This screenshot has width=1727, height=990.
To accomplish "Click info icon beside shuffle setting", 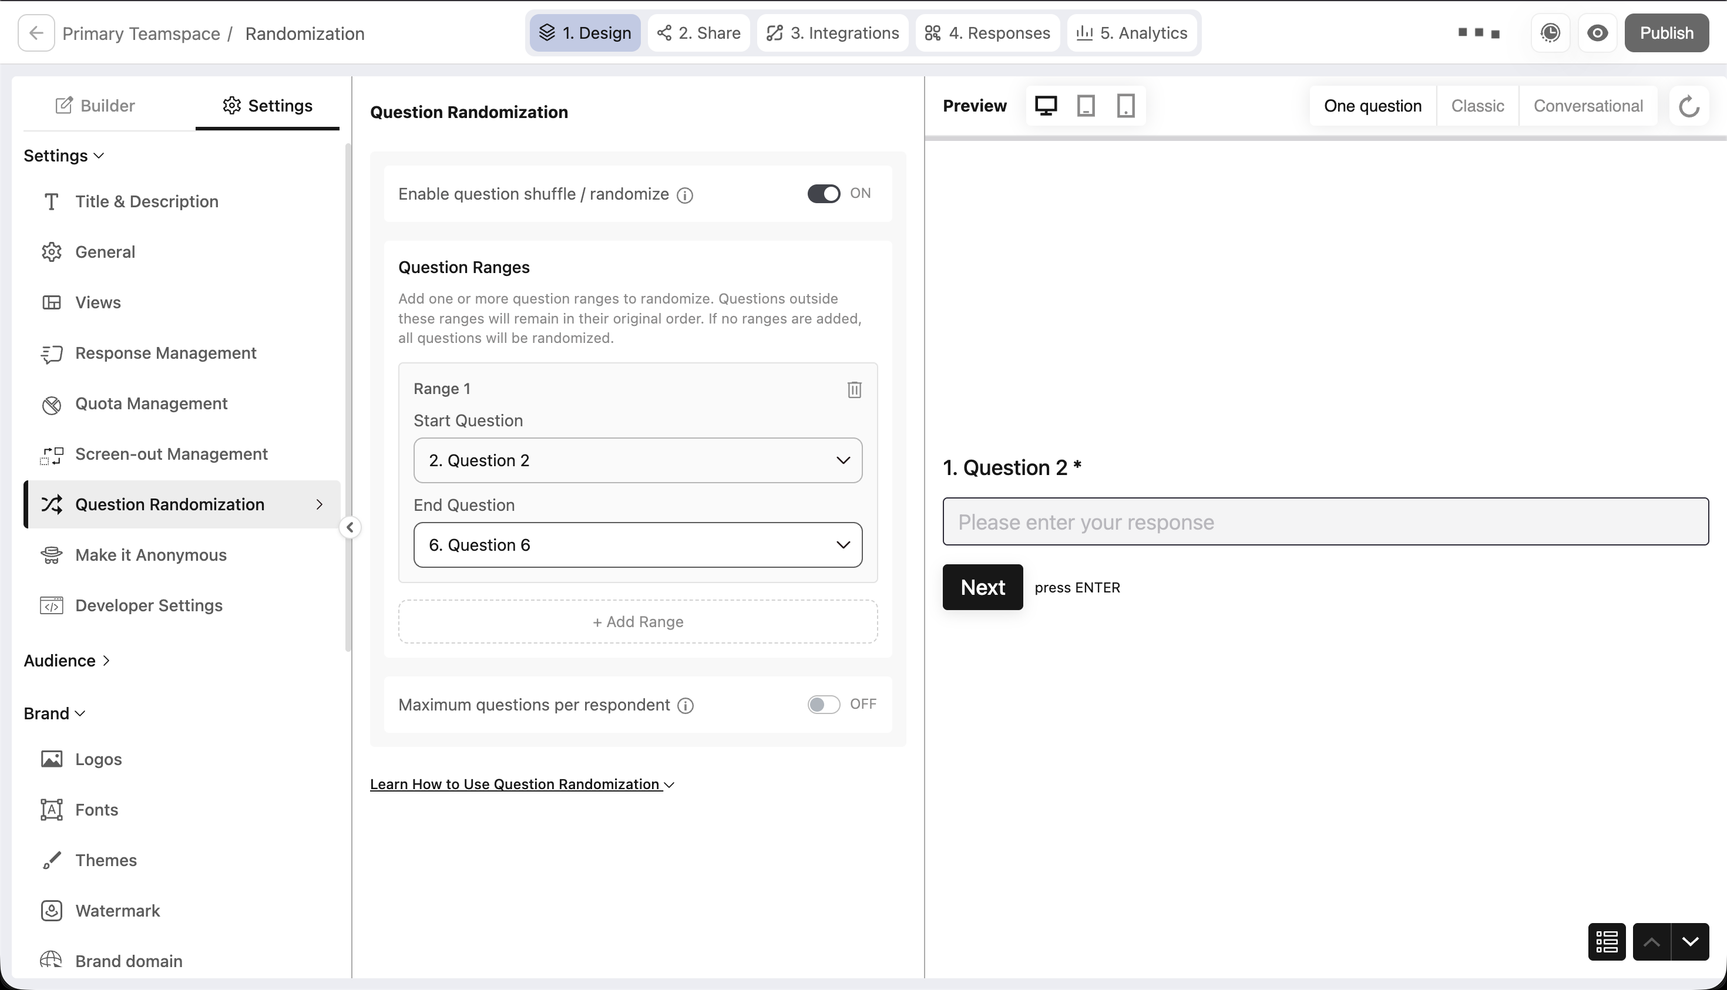I will [x=685, y=195].
